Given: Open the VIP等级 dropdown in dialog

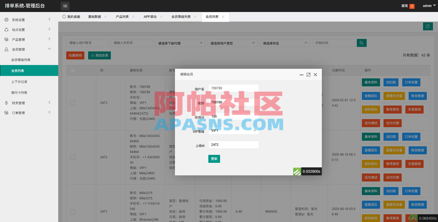Looking at the screenshot, I should [234, 131].
